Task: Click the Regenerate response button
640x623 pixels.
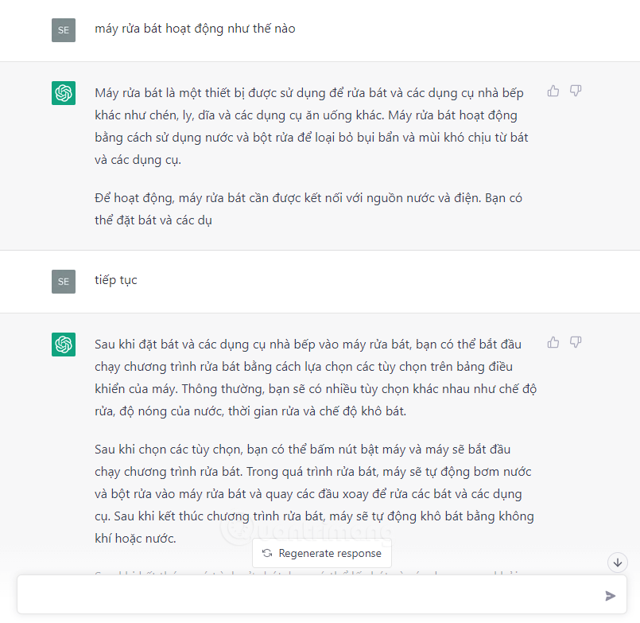Action: pos(322,553)
